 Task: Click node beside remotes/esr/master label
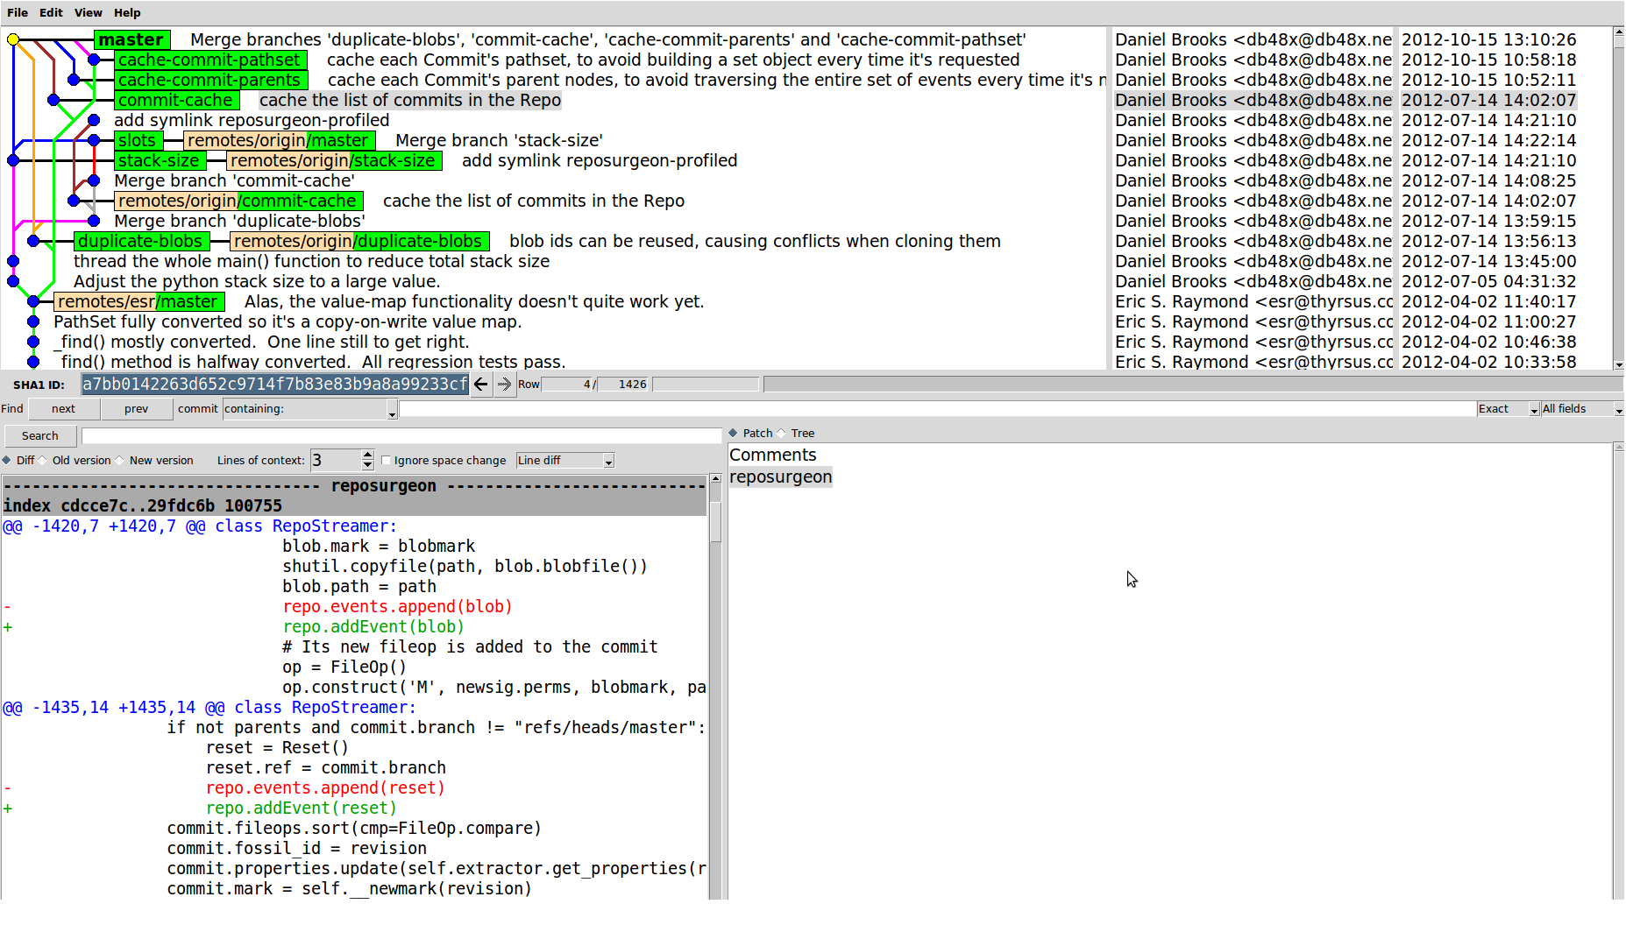point(33,301)
